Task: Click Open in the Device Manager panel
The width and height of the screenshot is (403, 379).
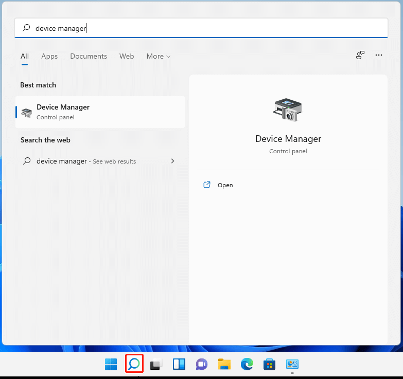Action: [225, 185]
